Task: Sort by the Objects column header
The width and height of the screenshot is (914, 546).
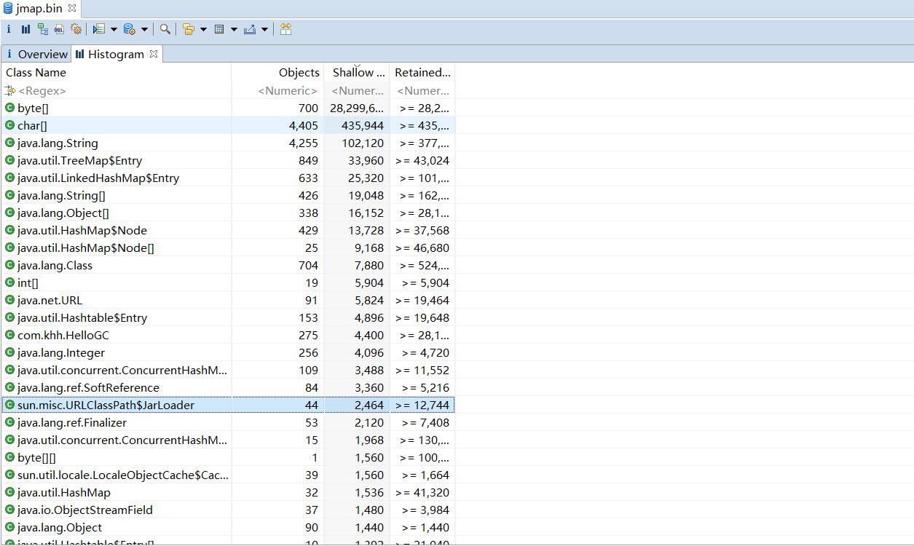Action: tap(299, 72)
